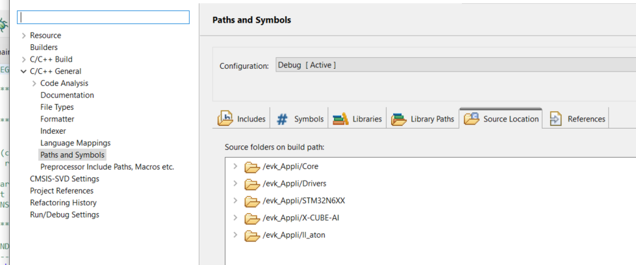This screenshot has width=636, height=265.
Task: Open the Language Mappings page
Action: (x=75, y=143)
